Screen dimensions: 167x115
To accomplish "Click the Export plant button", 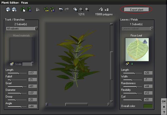I will point(136,10).
